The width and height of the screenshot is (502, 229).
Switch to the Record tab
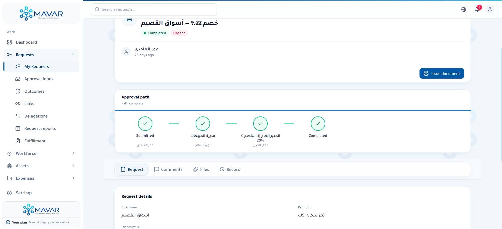pyautogui.click(x=230, y=169)
